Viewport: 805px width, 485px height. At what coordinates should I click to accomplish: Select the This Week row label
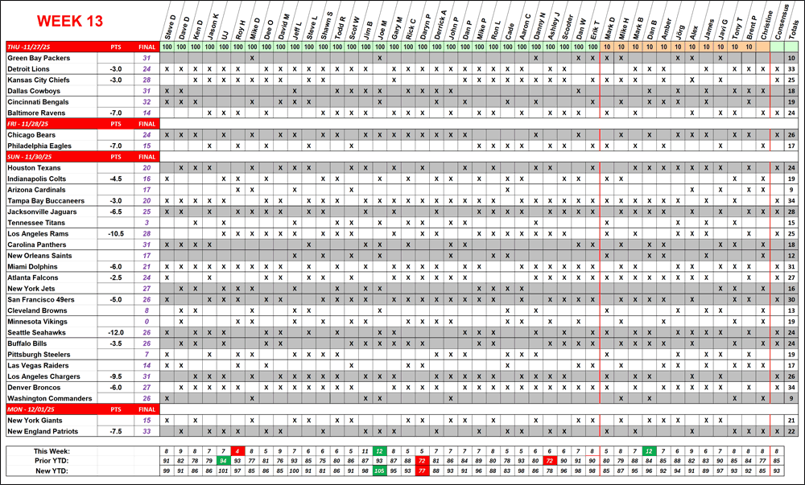tap(51, 450)
